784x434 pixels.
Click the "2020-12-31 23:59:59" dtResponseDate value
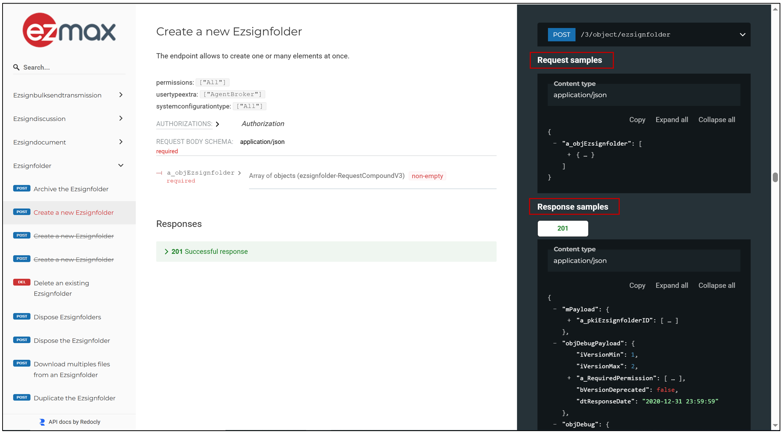(x=680, y=401)
